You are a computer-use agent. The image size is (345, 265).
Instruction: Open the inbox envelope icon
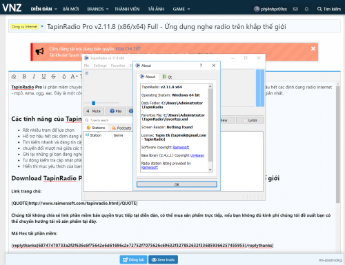click(x=295, y=9)
